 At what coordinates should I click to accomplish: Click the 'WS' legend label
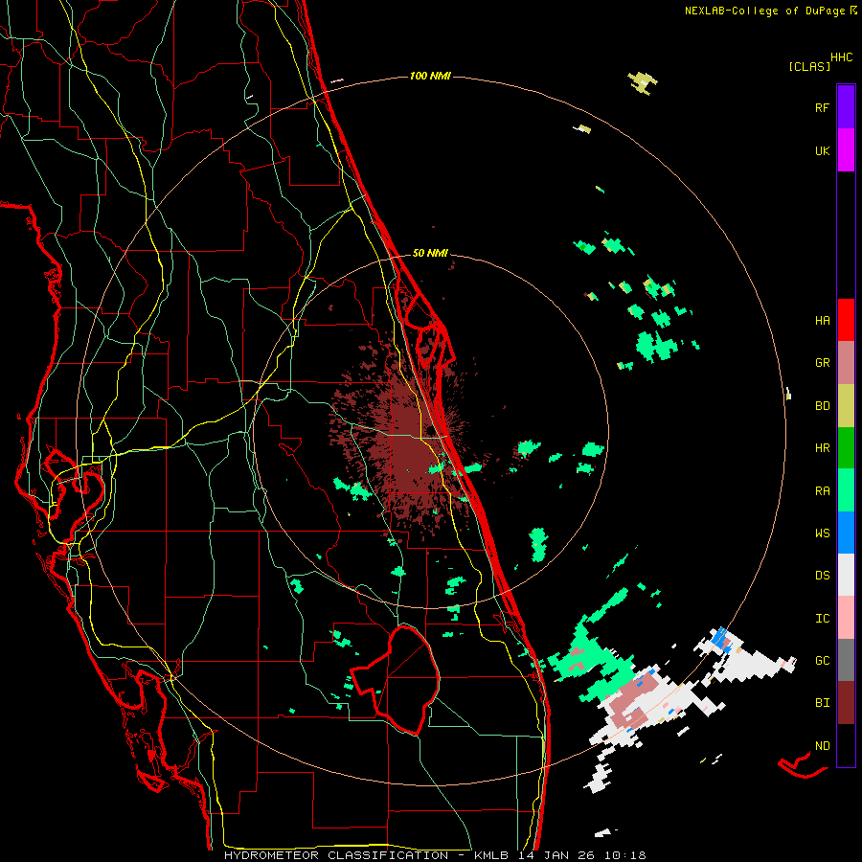click(822, 533)
